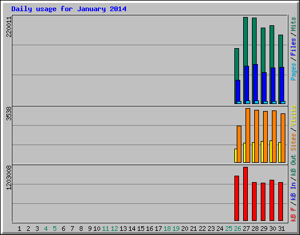300x235 pixels.
Task: Choose the yellow visits bar for day 29
Action: (262, 152)
